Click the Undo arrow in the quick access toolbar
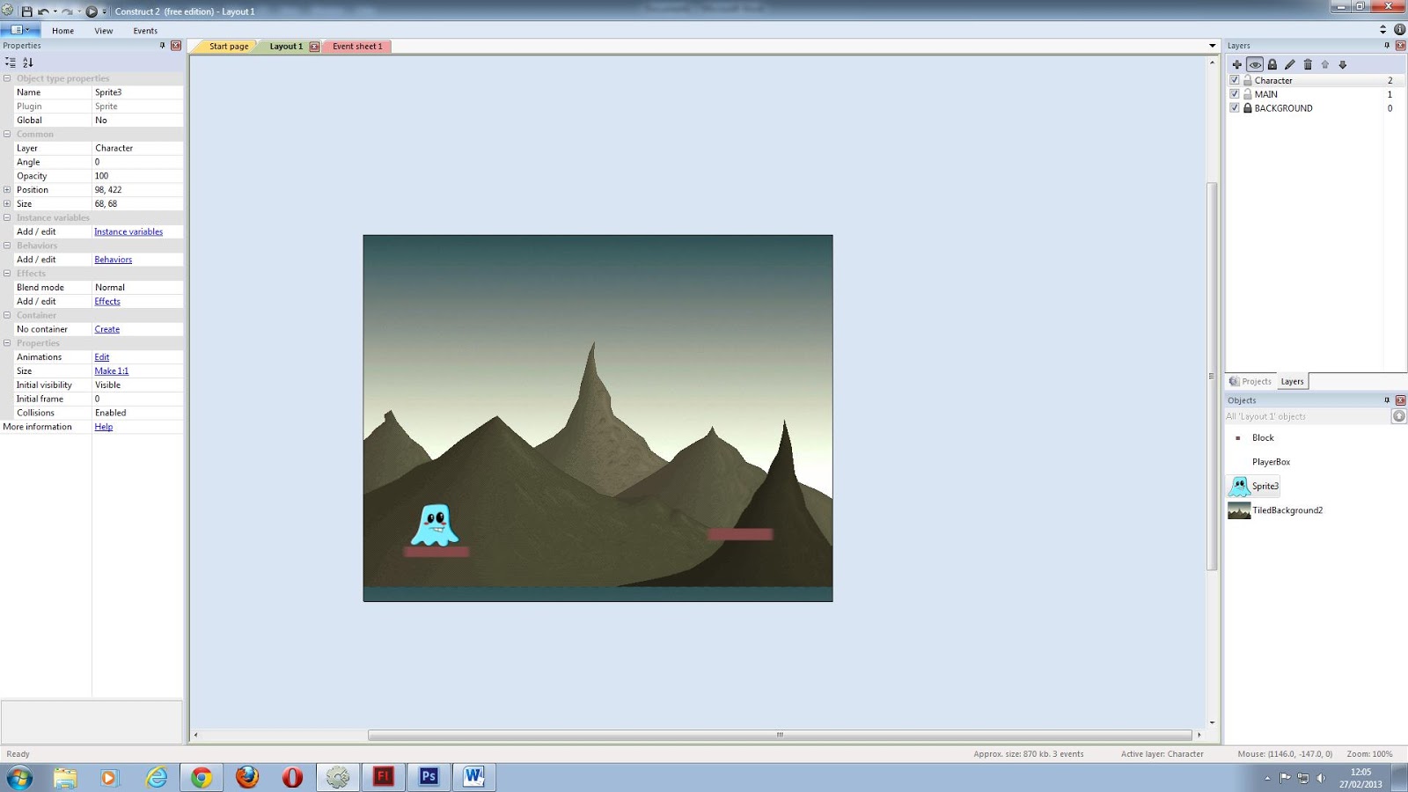The image size is (1408, 792). pos(42,11)
